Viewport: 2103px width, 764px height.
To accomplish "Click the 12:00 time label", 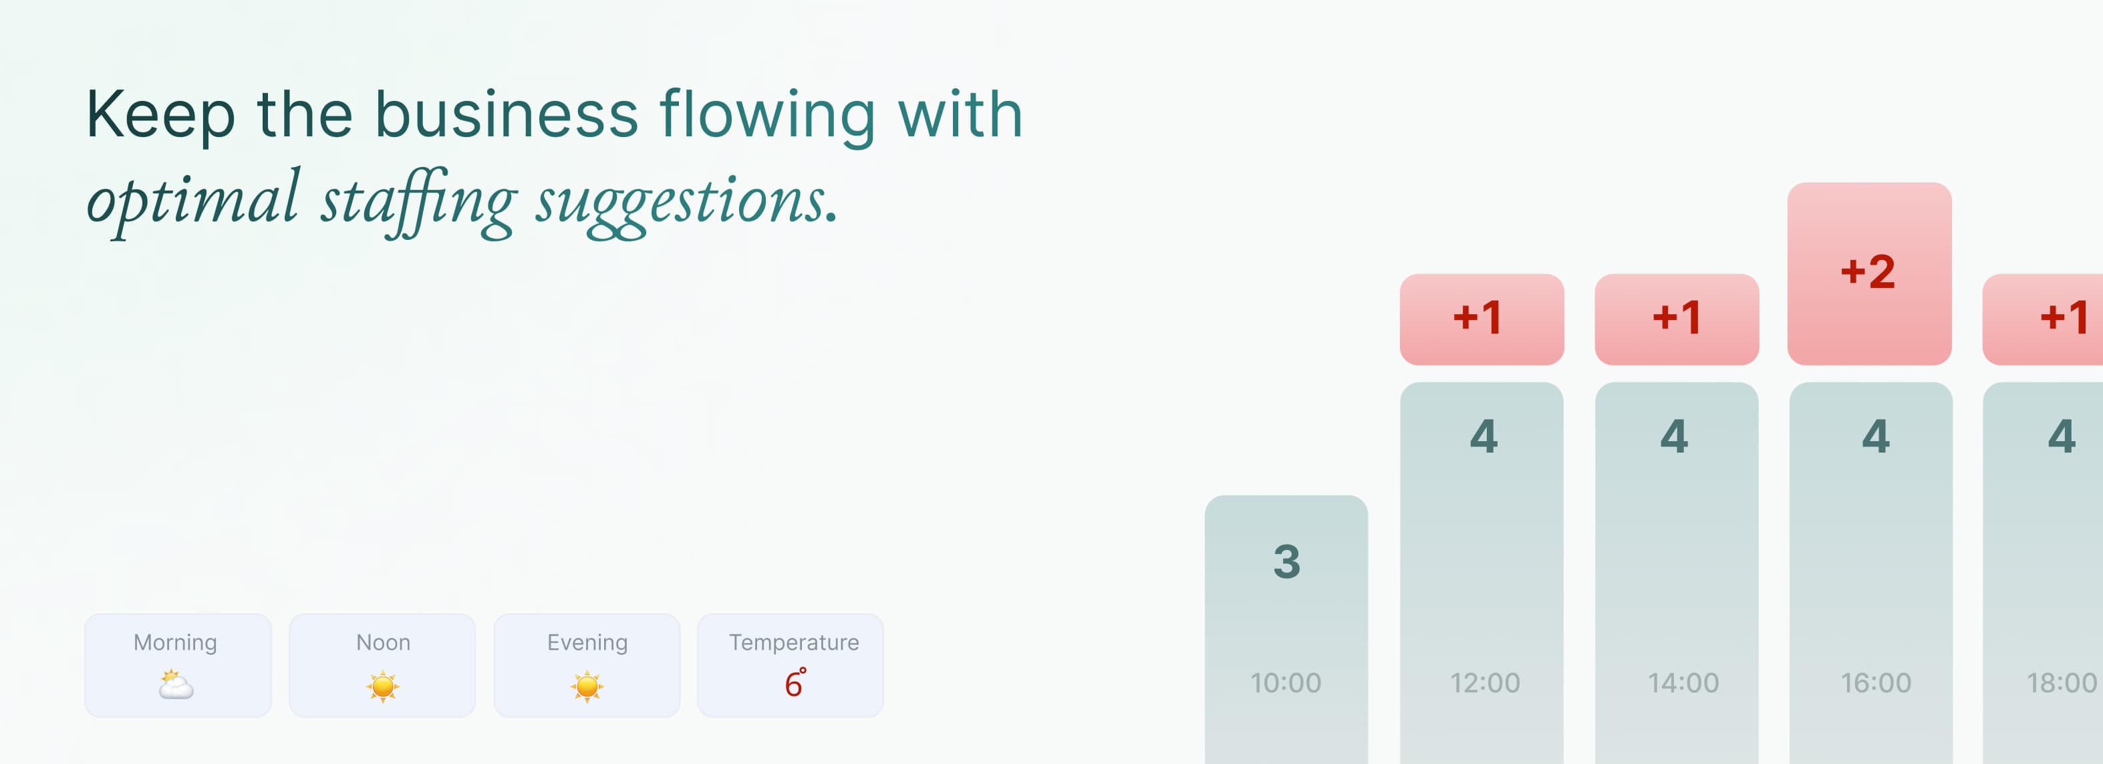I will click(1484, 682).
